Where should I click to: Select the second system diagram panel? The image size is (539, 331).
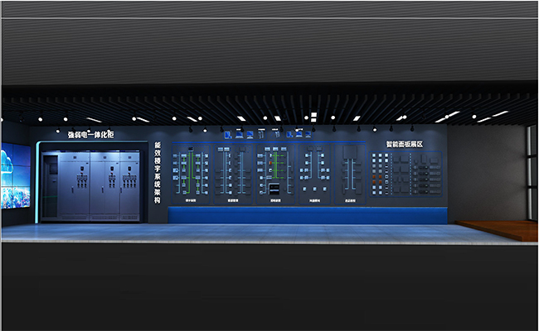click(x=233, y=174)
